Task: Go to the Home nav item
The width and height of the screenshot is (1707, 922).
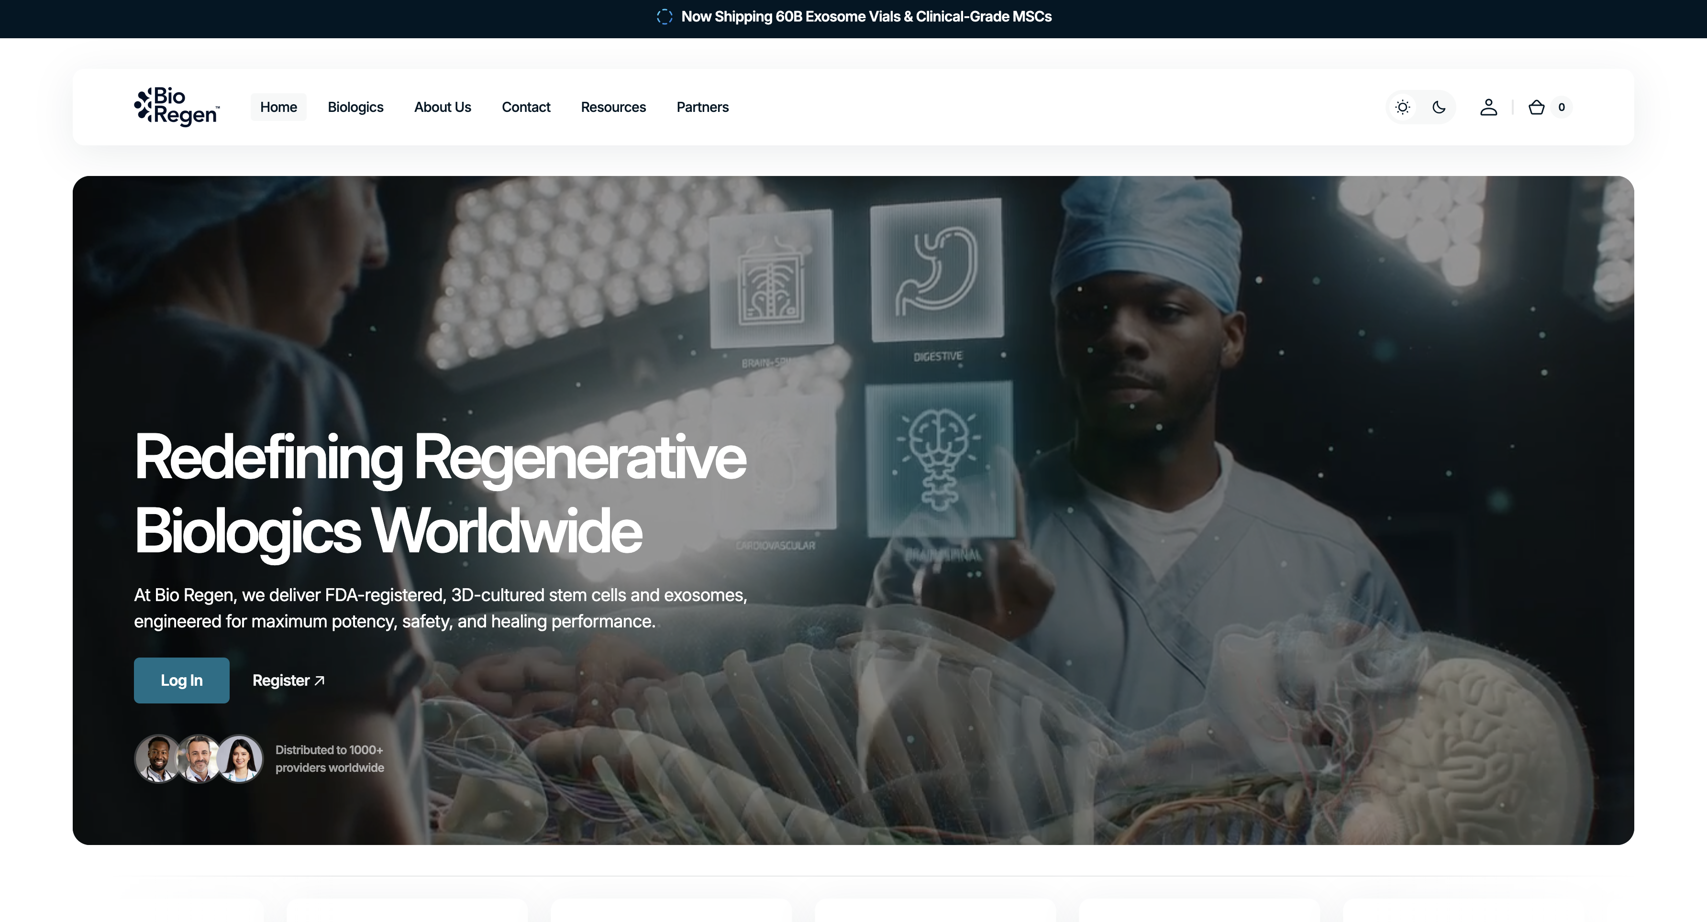Action: [278, 107]
